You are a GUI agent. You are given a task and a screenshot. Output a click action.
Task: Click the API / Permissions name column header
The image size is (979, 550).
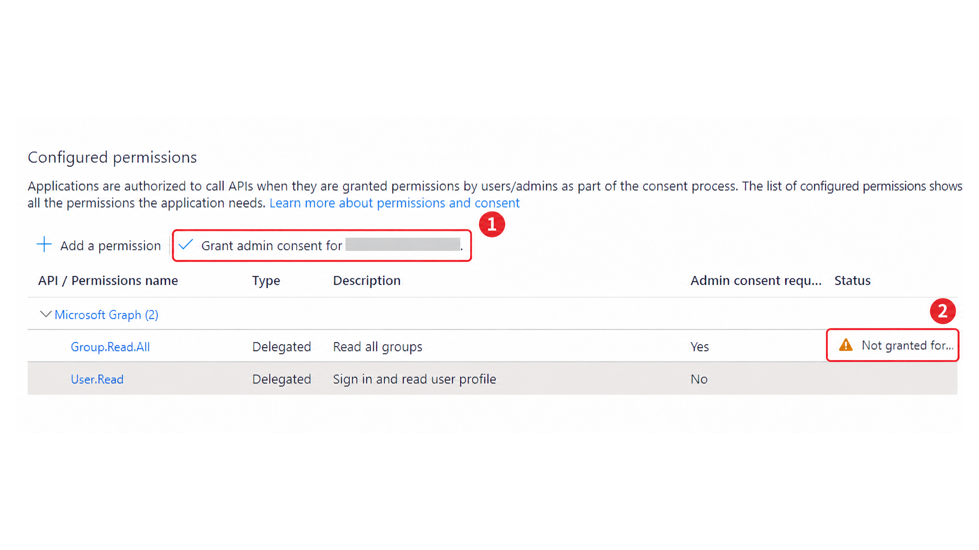coord(108,280)
